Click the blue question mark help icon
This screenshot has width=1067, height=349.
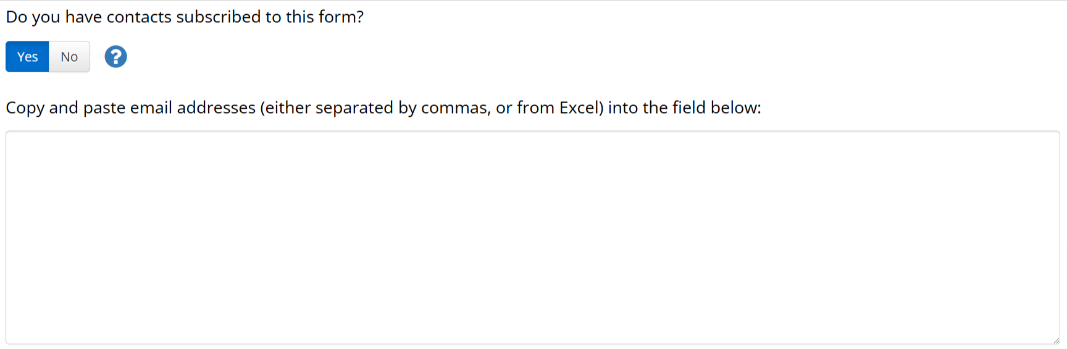tap(115, 57)
